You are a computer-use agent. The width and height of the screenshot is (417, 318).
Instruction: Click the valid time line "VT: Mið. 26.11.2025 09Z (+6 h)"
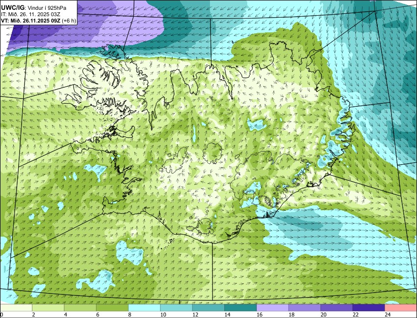coord(39,21)
